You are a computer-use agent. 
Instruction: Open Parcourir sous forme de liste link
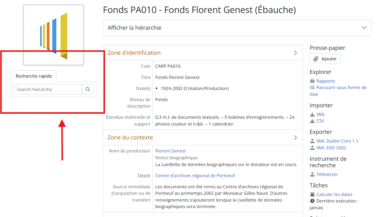pos(341,87)
